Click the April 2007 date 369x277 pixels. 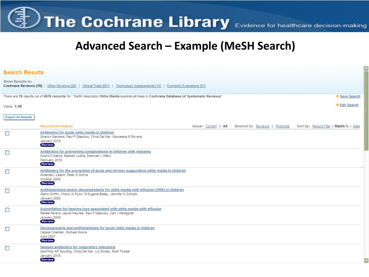[48, 237]
